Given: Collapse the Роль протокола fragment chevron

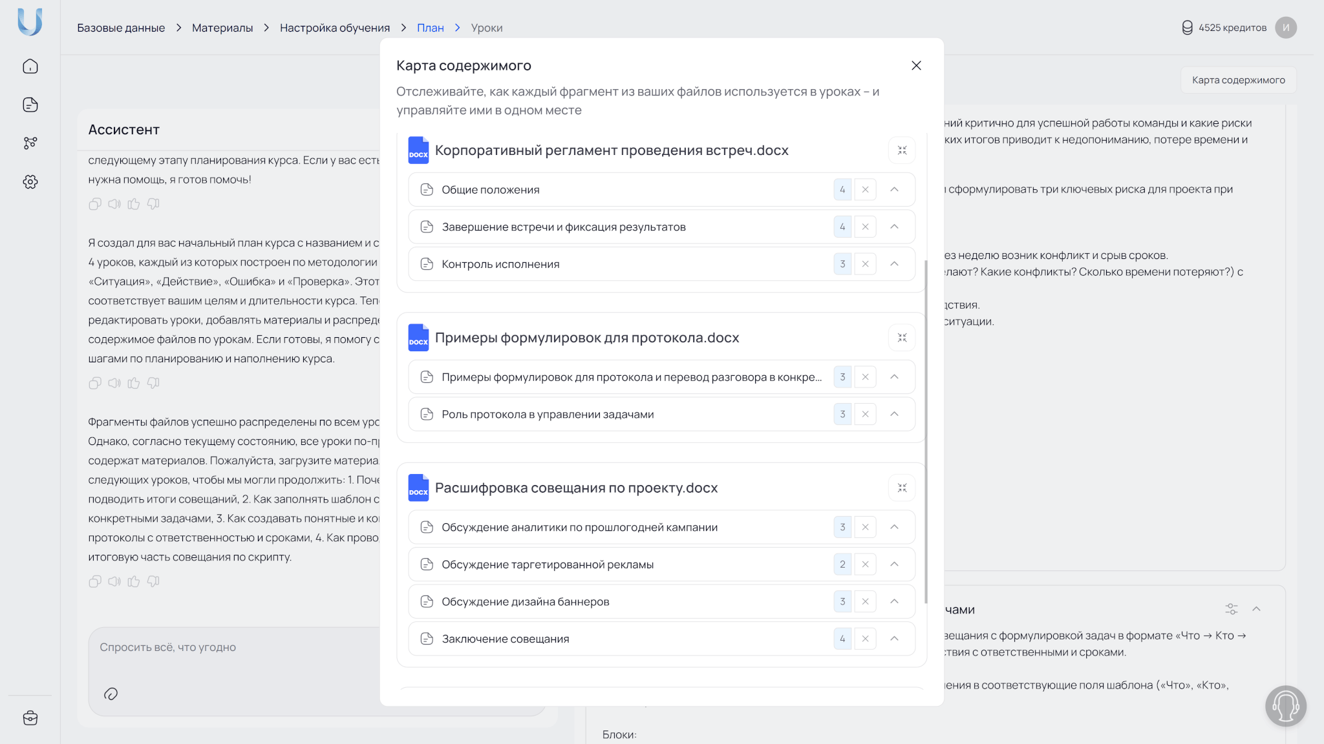Looking at the screenshot, I should [894, 414].
